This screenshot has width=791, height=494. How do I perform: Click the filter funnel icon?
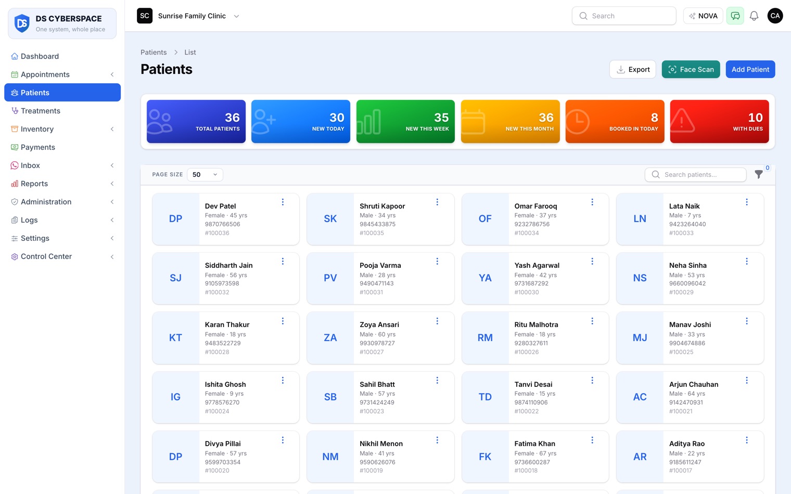pos(759,175)
